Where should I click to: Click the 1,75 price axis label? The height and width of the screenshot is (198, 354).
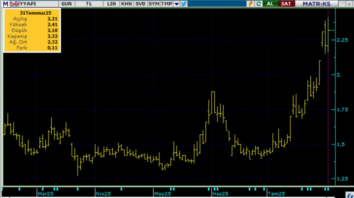tap(342, 109)
